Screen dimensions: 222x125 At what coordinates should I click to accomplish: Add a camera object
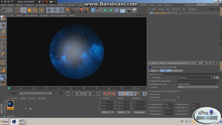point(129,10)
